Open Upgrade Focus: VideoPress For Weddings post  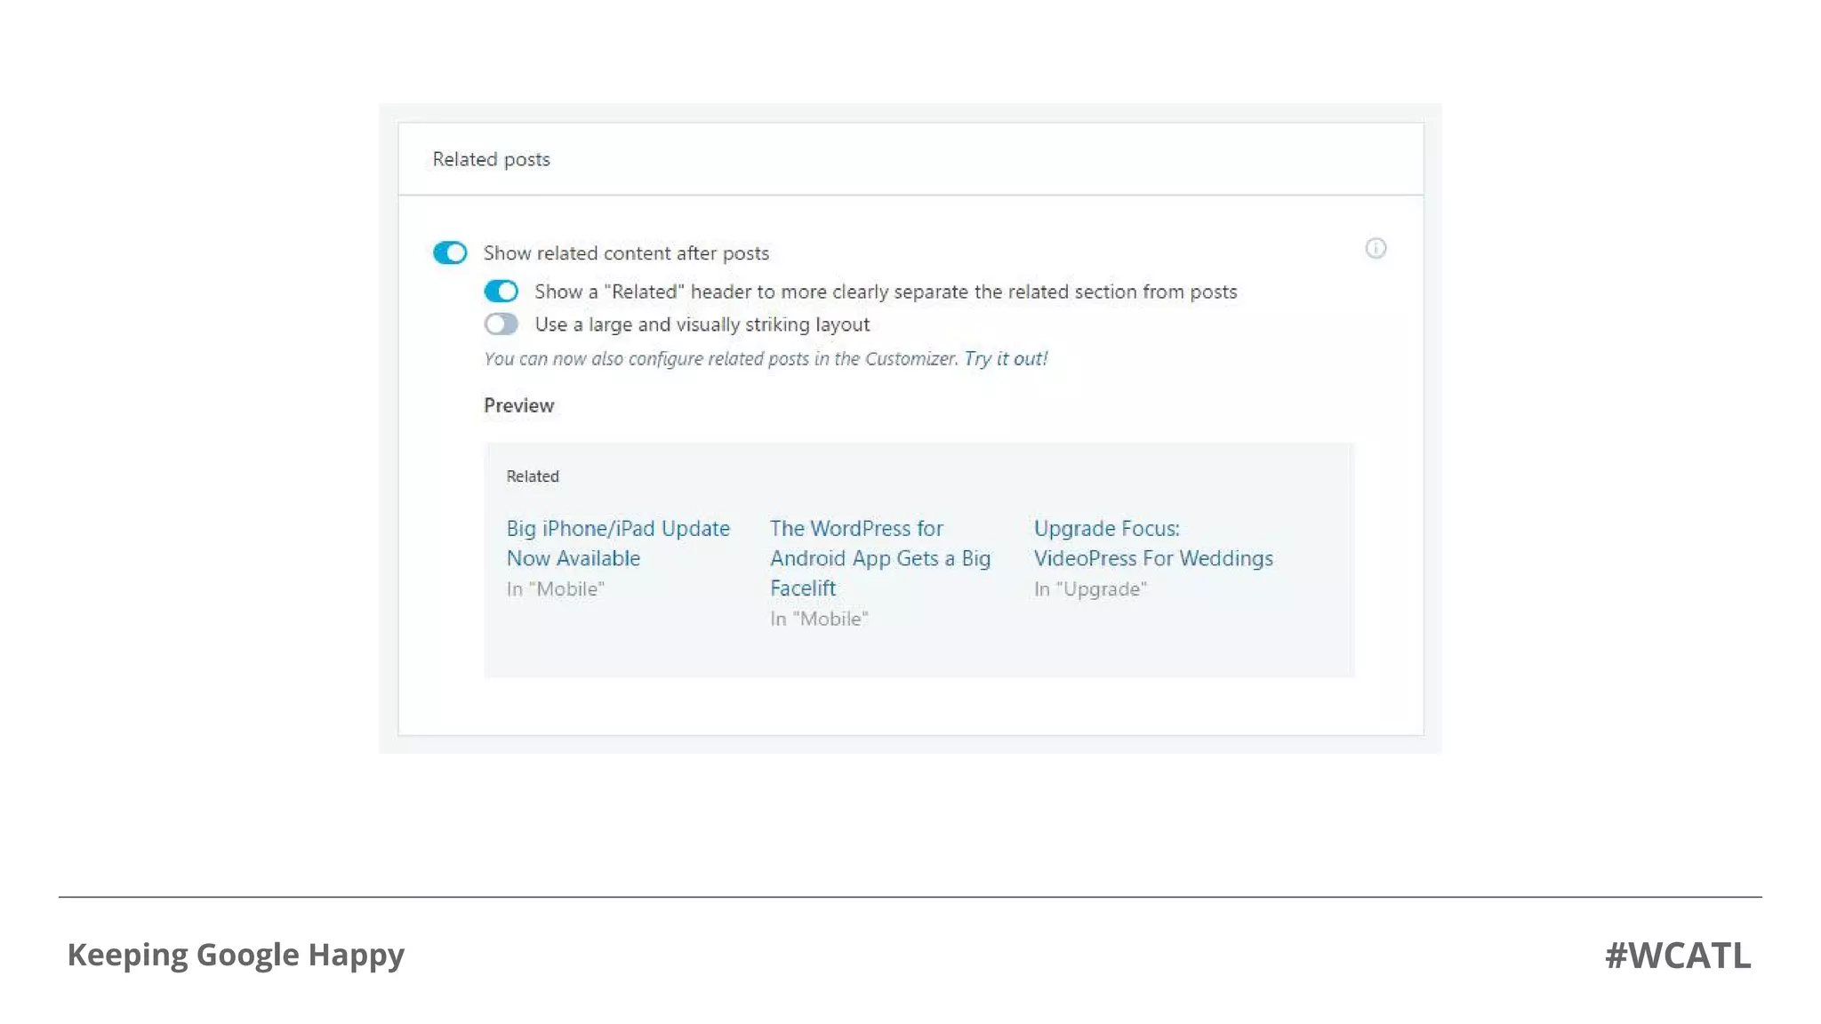[1152, 543]
